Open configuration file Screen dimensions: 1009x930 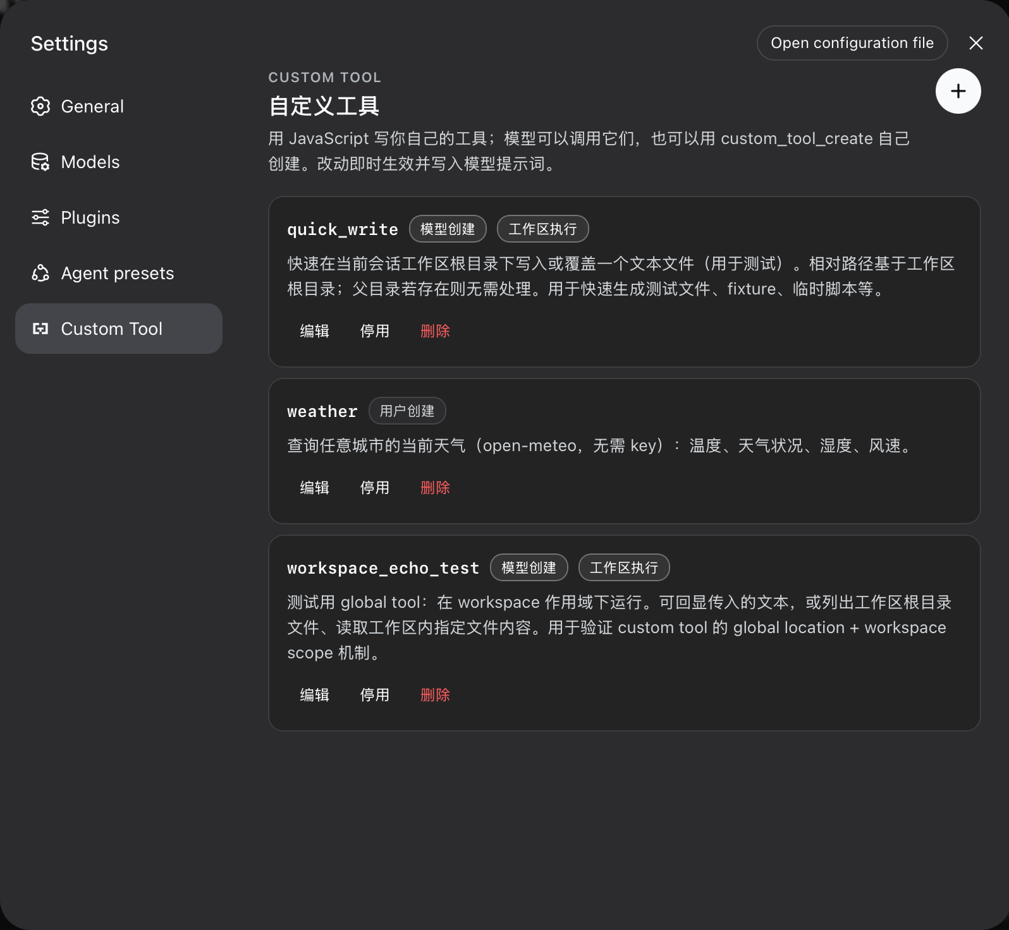pos(852,43)
